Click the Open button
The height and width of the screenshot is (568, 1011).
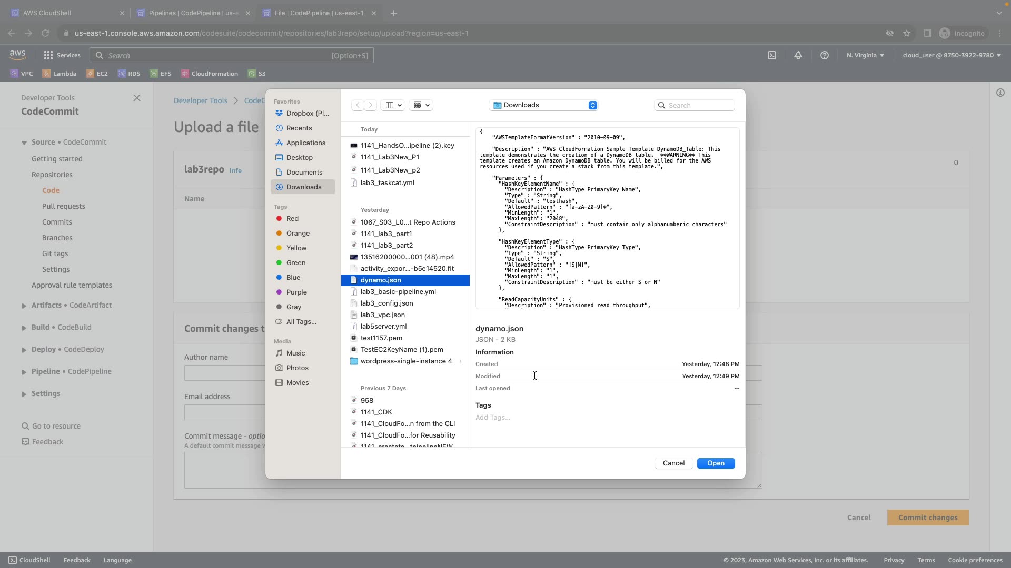pyautogui.click(x=716, y=463)
